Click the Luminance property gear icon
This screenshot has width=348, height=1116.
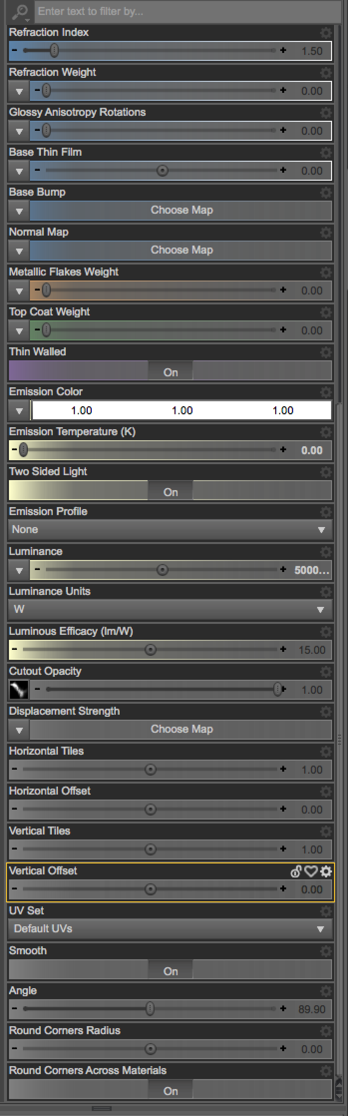coord(326,552)
